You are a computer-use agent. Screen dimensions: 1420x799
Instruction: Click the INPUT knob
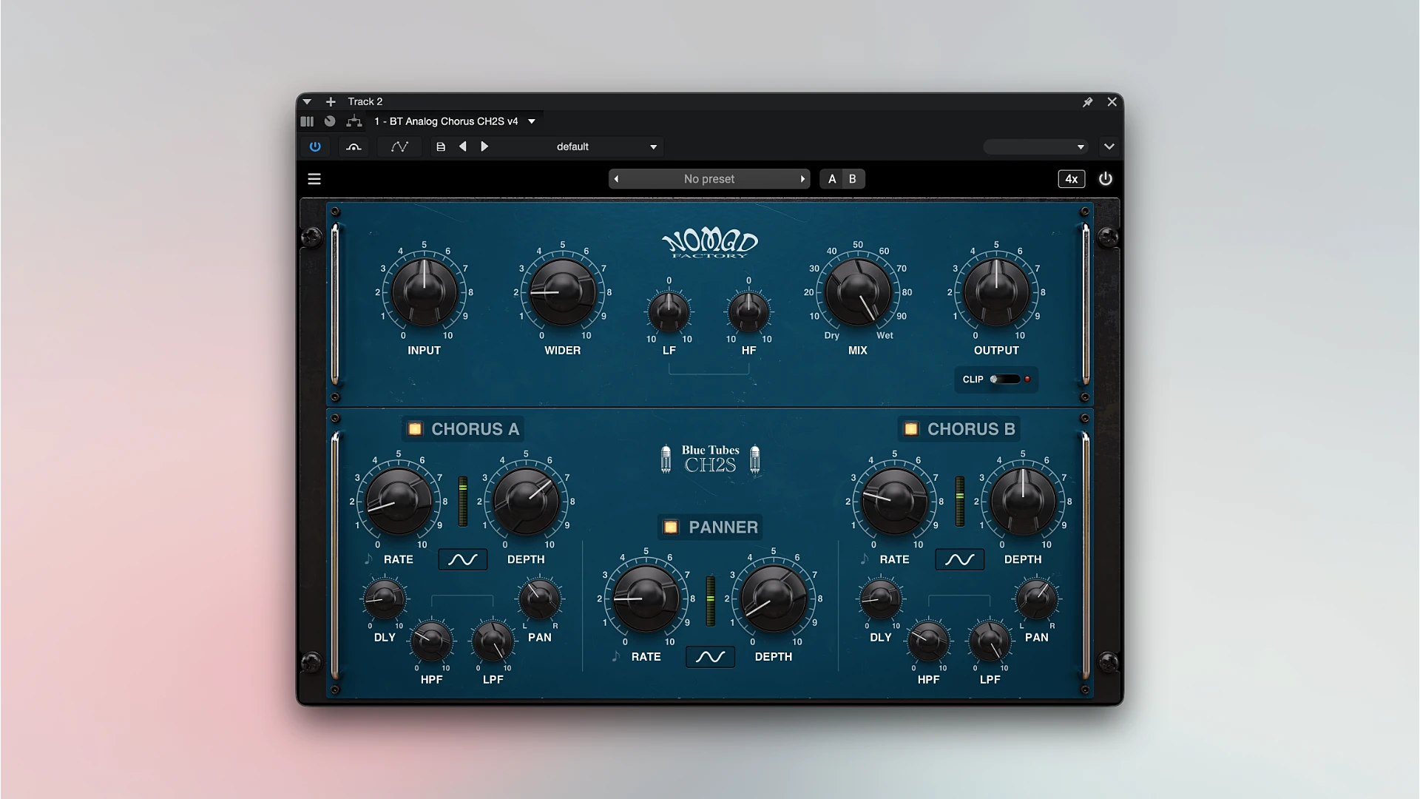coord(425,292)
